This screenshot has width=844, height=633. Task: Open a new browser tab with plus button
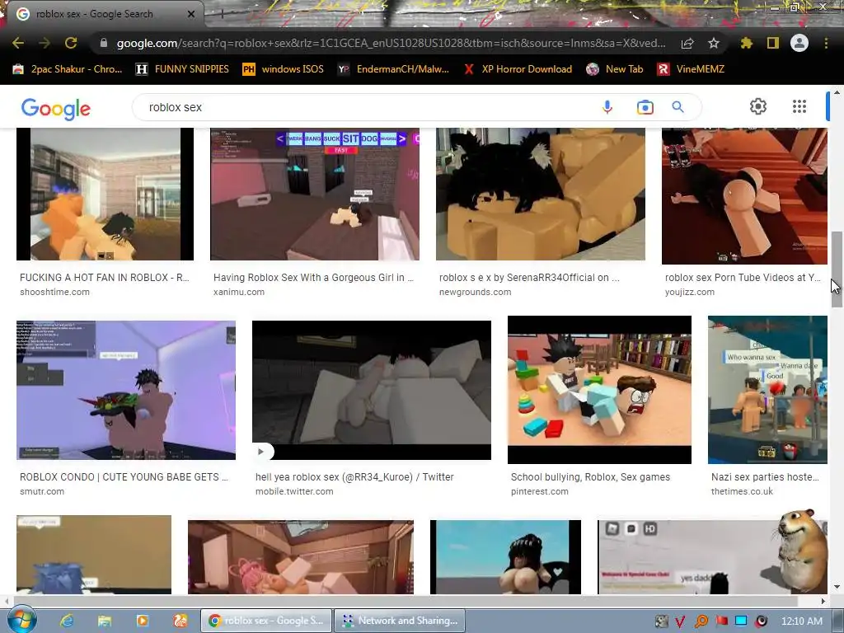[x=222, y=14]
